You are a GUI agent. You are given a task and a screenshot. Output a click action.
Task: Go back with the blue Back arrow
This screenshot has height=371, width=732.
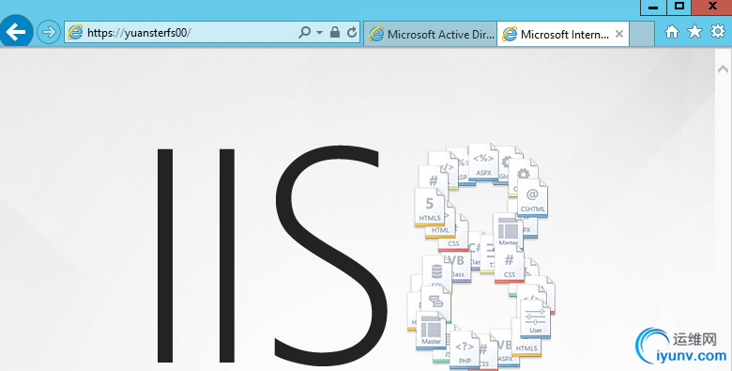click(x=16, y=32)
